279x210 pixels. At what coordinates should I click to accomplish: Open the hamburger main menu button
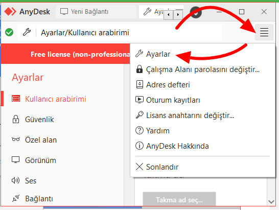(x=264, y=32)
